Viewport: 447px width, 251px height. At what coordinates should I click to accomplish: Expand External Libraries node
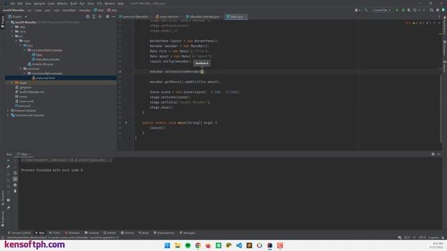click(8, 110)
